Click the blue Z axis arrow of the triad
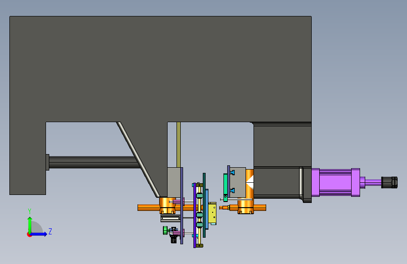Screen dimensions: 407x264 pos(39,234)
